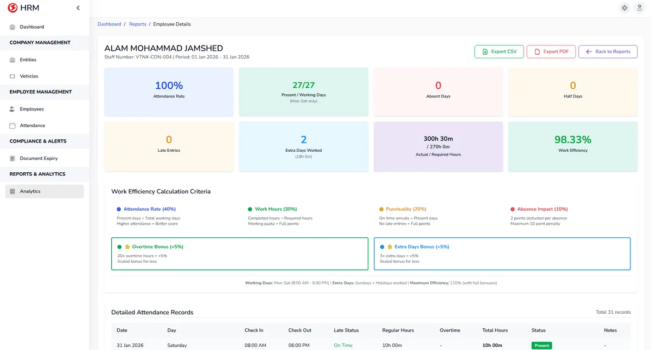Click the orange Punctuality (20%) dot
Viewport: 651px width, 350px height.
tap(381, 209)
